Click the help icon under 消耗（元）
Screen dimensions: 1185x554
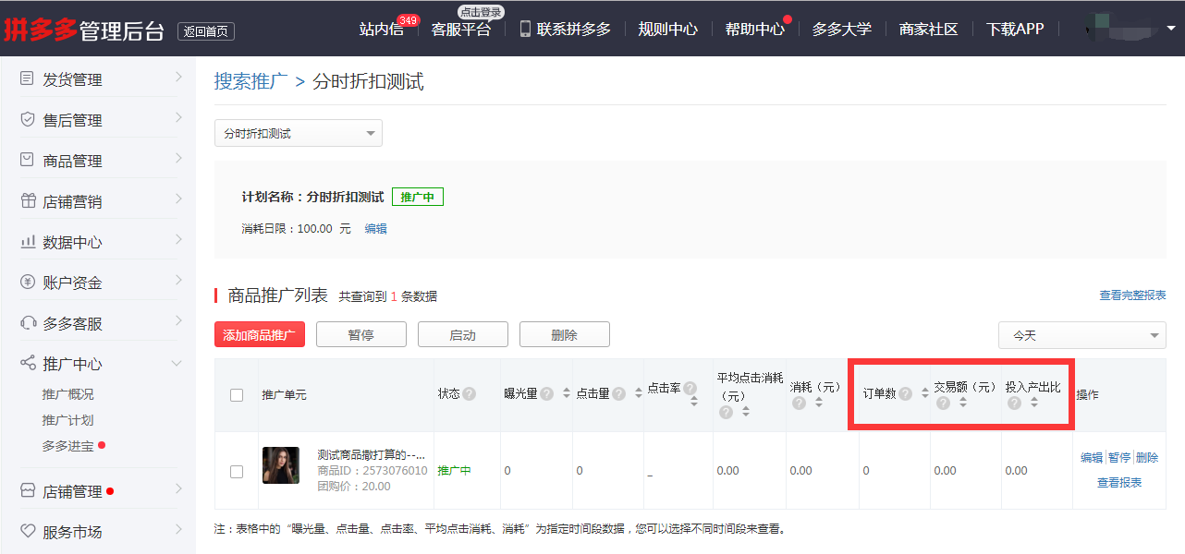[x=799, y=403]
